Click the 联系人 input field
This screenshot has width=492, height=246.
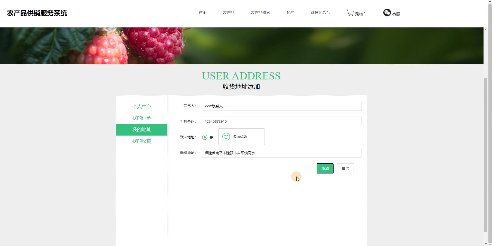tap(281, 106)
